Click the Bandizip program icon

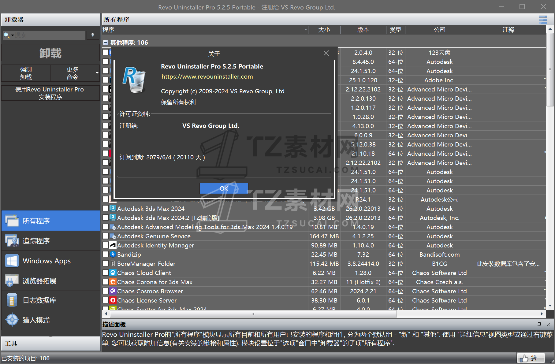(113, 254)
